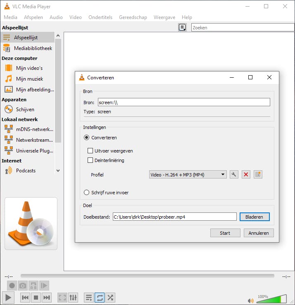Open the Gereedschap menu
The image size is (295, 305).
tap(133, 17)
